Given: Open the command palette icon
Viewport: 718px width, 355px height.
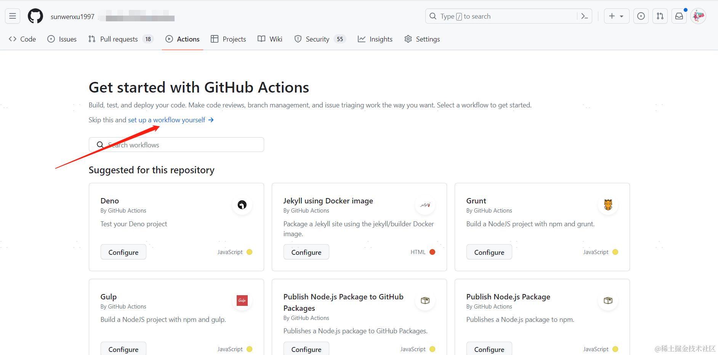Looking at the screenshot, I should coord(584,16).
